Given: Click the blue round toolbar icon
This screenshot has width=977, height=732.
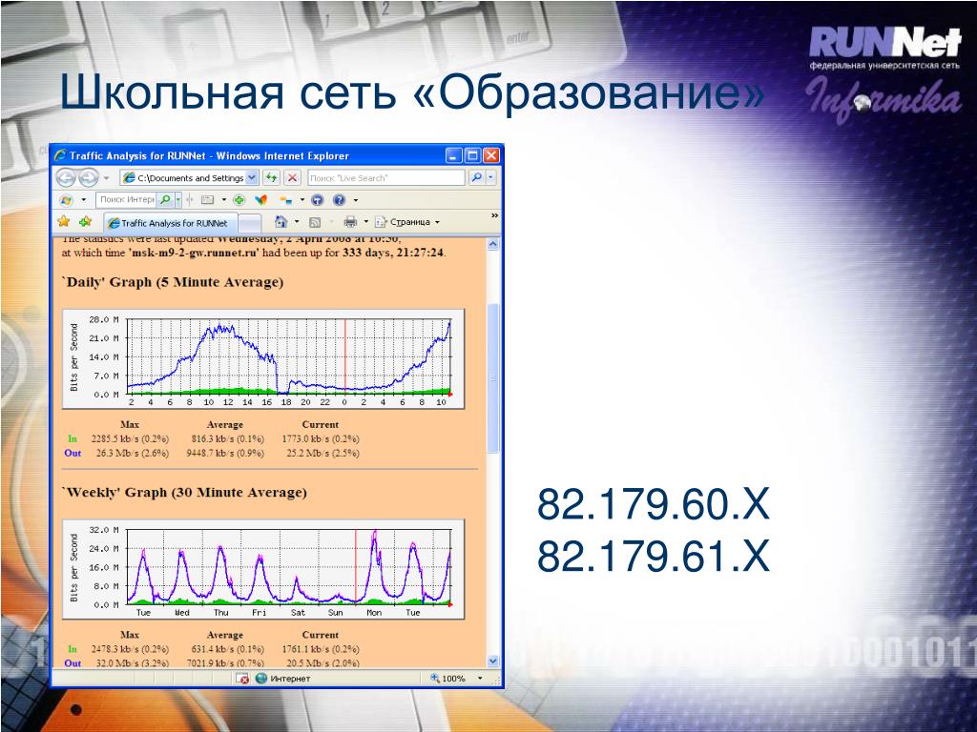Looking at the screenshot, I should (318, 200).
